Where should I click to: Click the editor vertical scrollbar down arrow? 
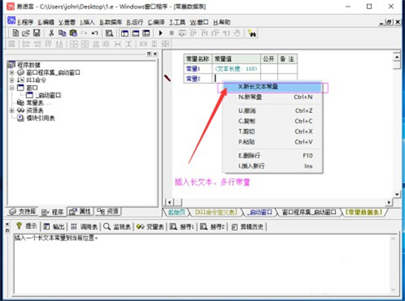(397, 194)
